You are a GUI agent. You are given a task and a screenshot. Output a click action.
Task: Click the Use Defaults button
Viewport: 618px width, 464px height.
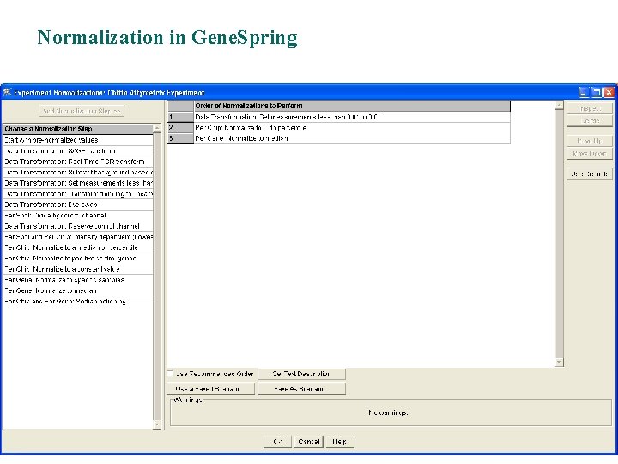590,174
